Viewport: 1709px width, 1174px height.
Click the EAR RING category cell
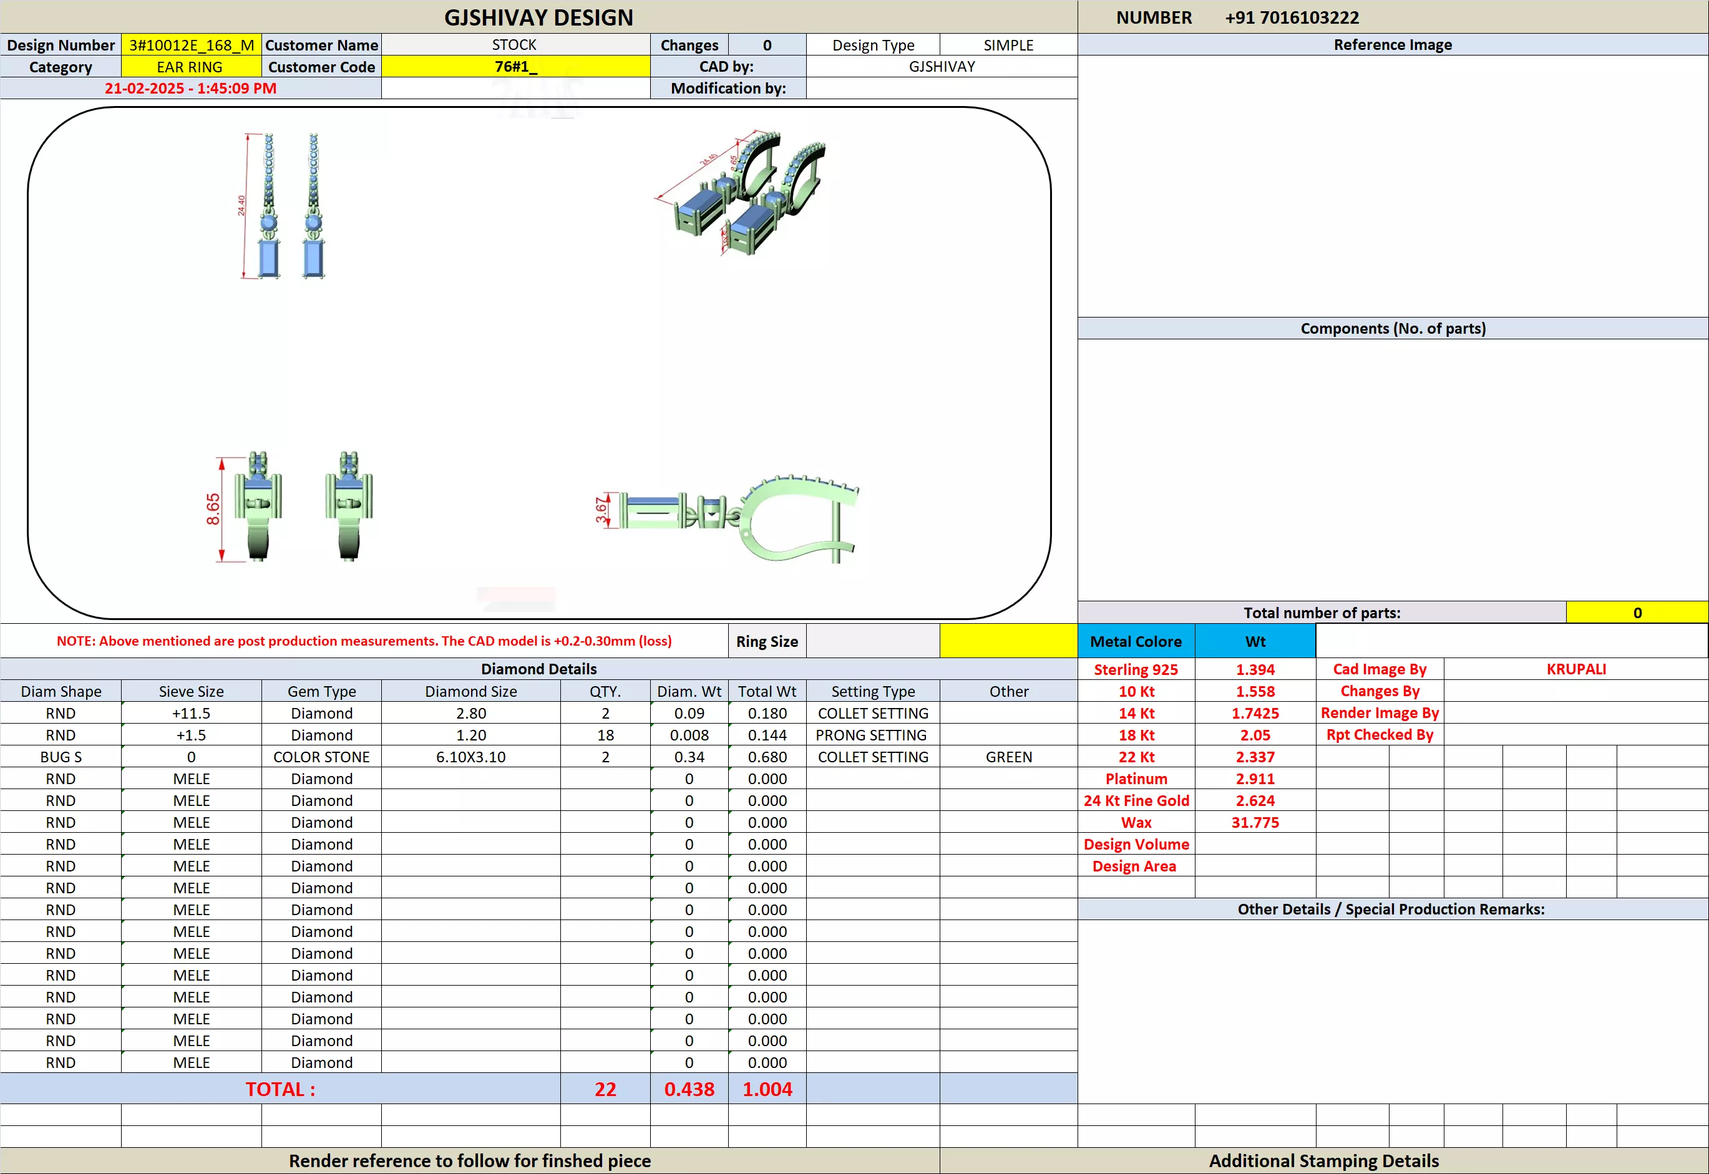(x=190, y=67)
